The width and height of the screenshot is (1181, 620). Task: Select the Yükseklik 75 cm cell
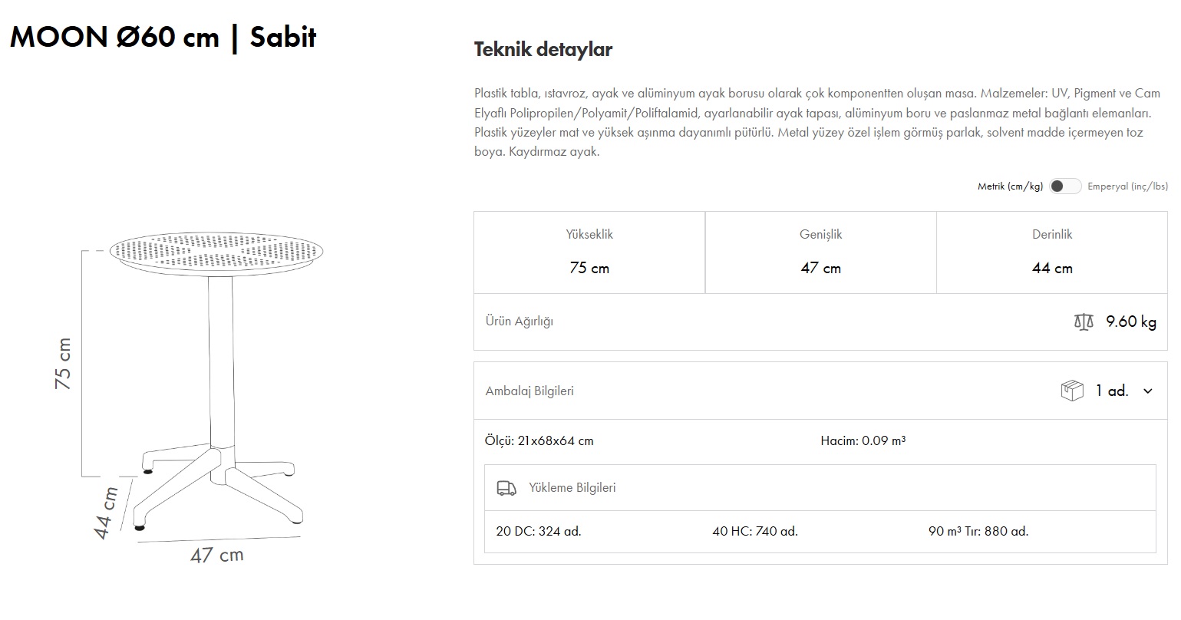click(x=589, y=252)
